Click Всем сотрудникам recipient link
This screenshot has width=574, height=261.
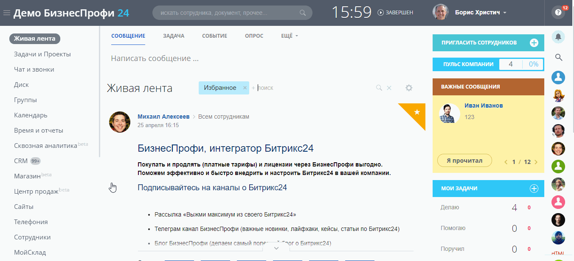[x=224, y=117]
